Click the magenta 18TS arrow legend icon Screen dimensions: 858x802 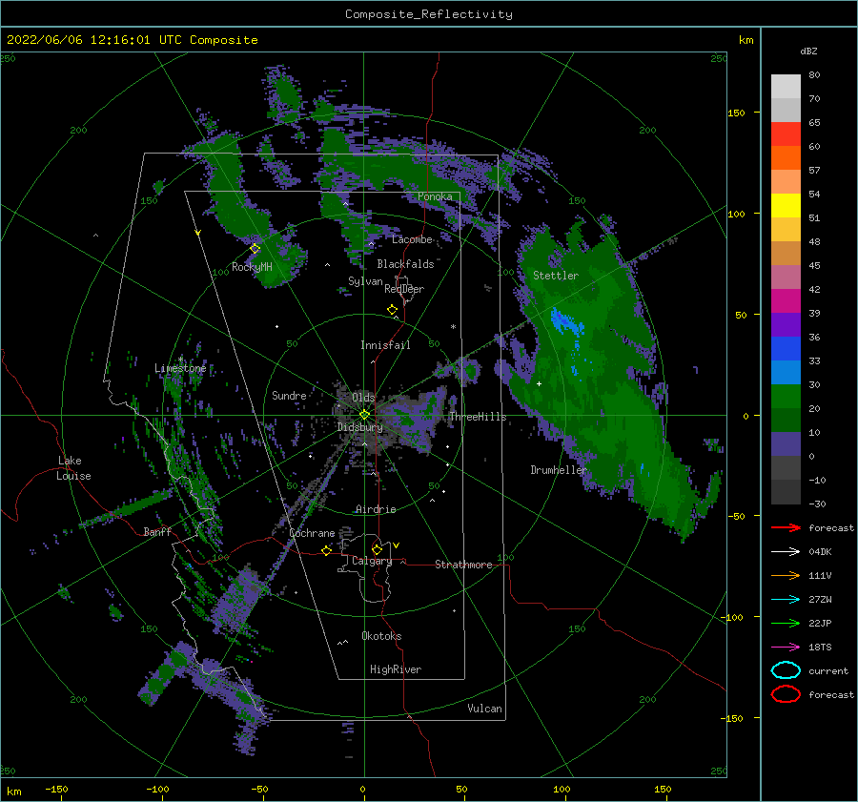click(786, 647)
